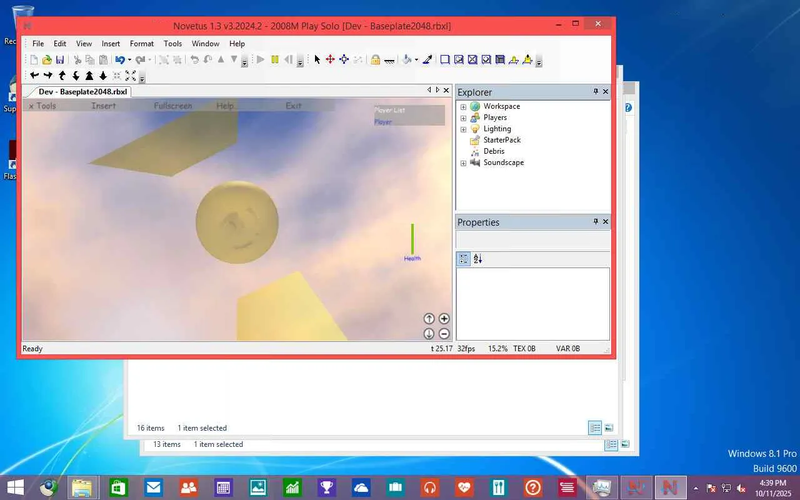Click the Anchor tool icon
800x500 pixels.
[389, 60]
